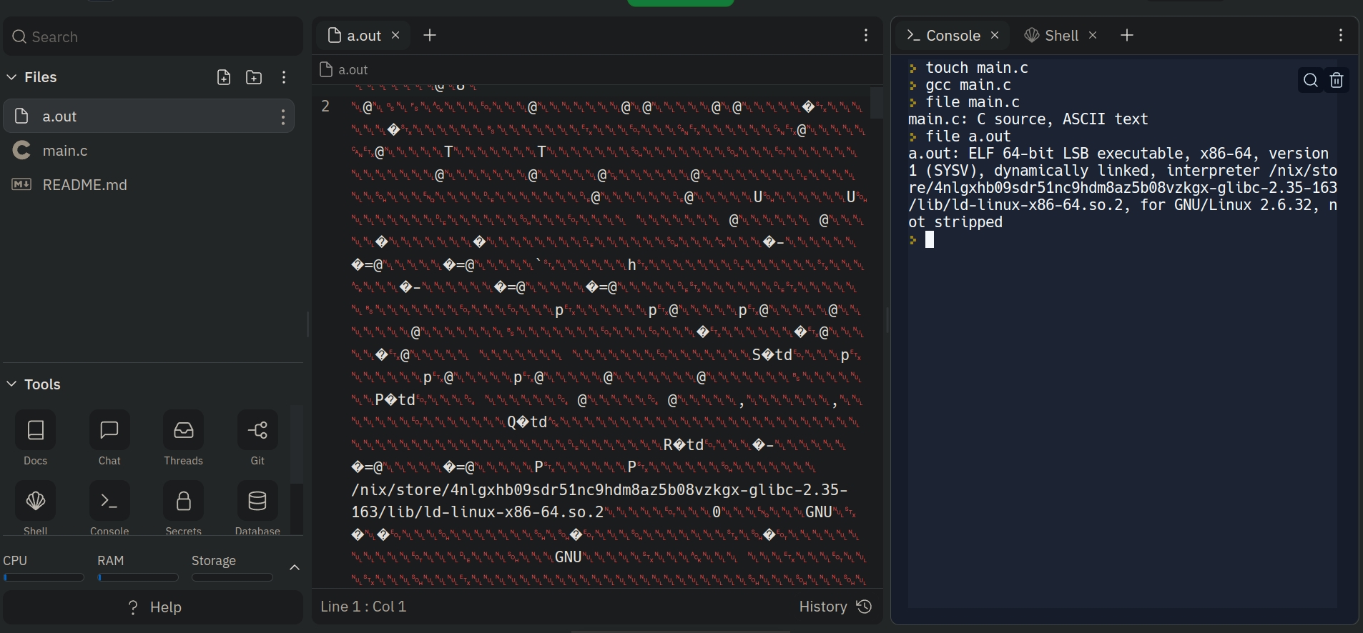Open the Threads tool
The image size is (1363, 633).
coord(183,430)
